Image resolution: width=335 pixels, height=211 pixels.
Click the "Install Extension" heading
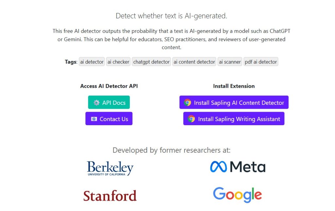pyautogui.click(x=234, y=86)
